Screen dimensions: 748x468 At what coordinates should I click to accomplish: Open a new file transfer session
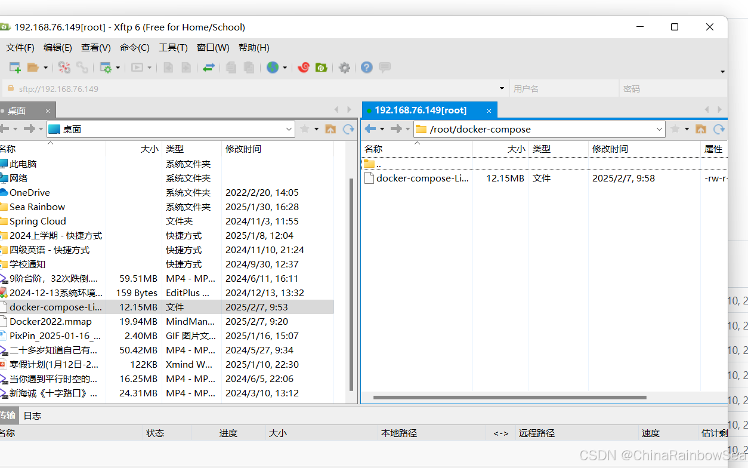pyautogui.click(x=14, y=67)
